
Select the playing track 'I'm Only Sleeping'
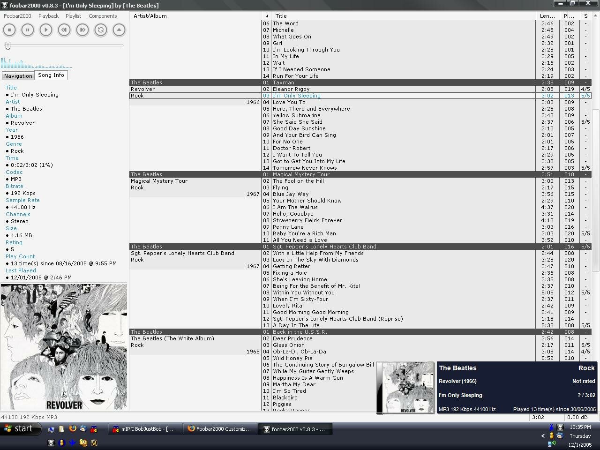pyautogui.click(x=297, y=96)
